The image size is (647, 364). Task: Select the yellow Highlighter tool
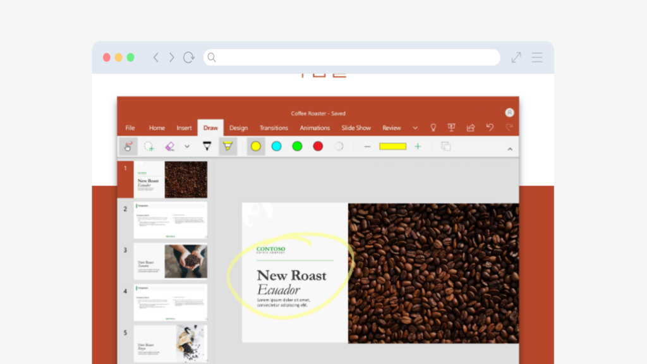(x=227, y=146)
